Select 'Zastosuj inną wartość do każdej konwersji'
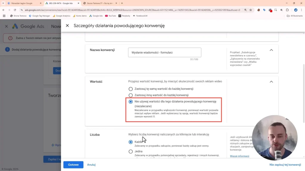This screenshot has width=305, height=171. pyautogui.click(x=130, y=95)
